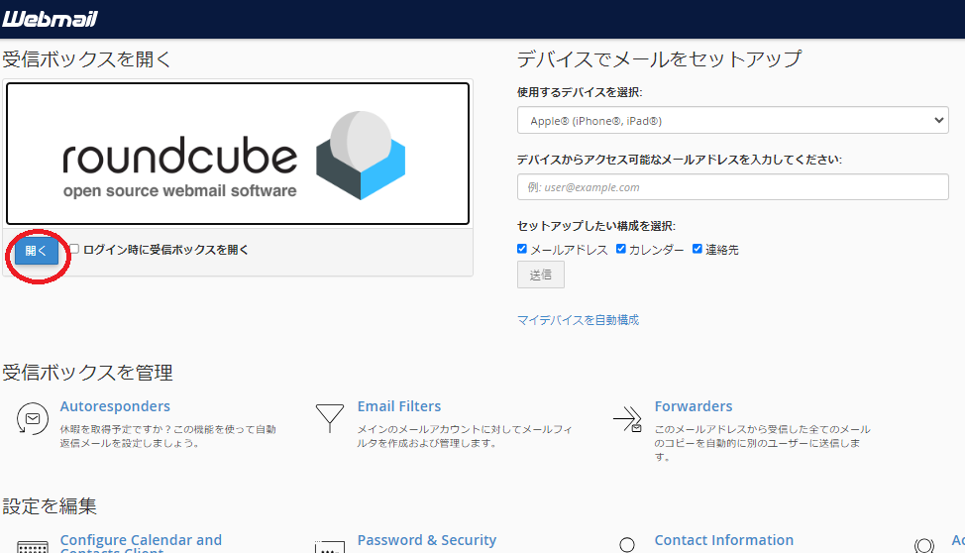Image resolution: width=965 pixels, height=553 pixels.
Task: Open the Autoresponders link
Action: coord(115,406)
